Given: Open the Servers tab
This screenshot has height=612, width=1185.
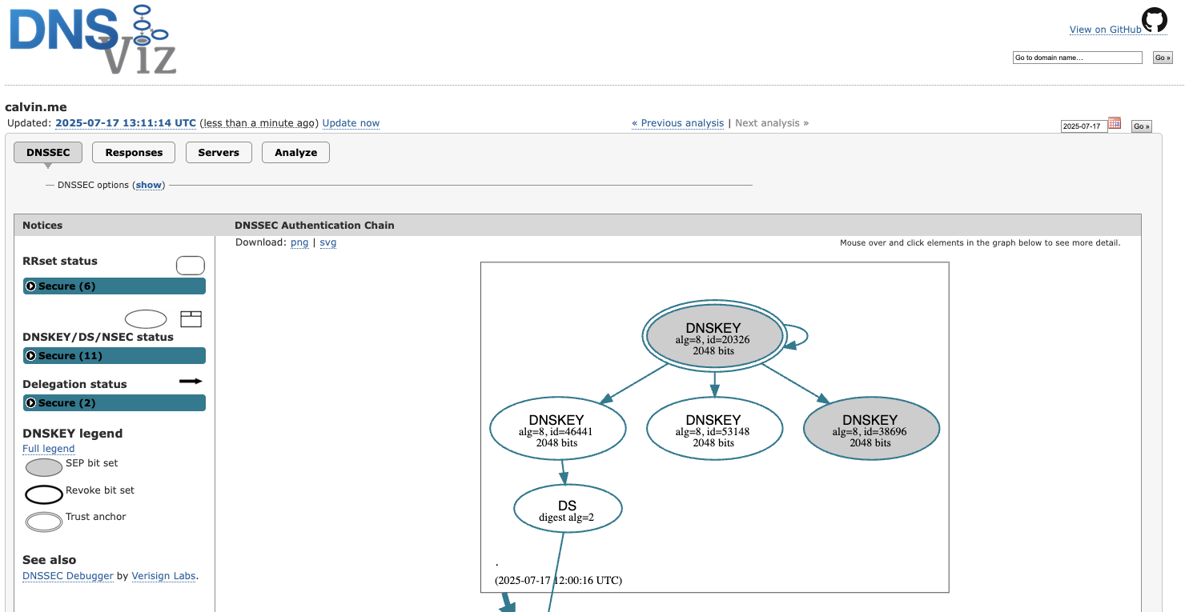Looking at the screenshot, I should (219, 153).
